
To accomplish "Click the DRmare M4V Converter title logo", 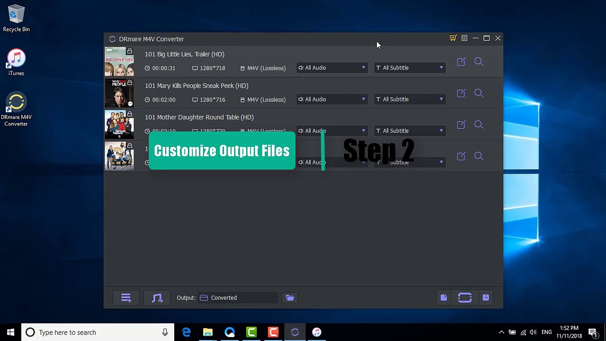I will [112, 39].
